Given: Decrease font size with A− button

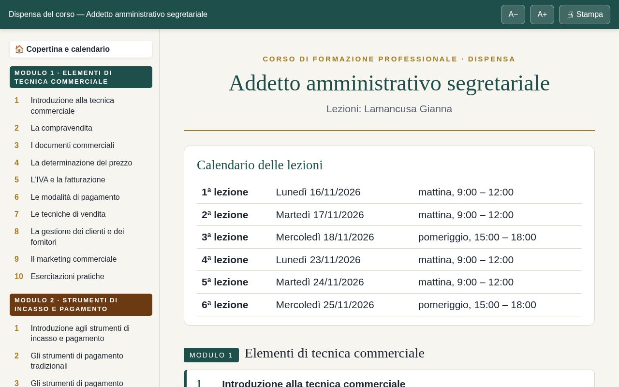Looking at the screenshot, I should point(513,15).
